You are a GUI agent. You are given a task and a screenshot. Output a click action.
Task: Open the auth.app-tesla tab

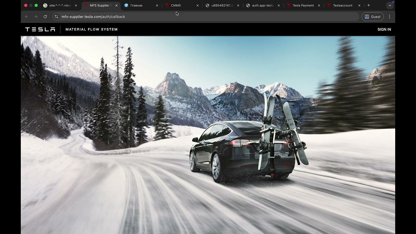pos(263,6)
